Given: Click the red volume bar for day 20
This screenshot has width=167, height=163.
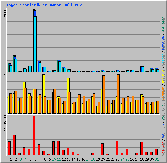Looking at the screenshot, I should (x=102, y=149).
